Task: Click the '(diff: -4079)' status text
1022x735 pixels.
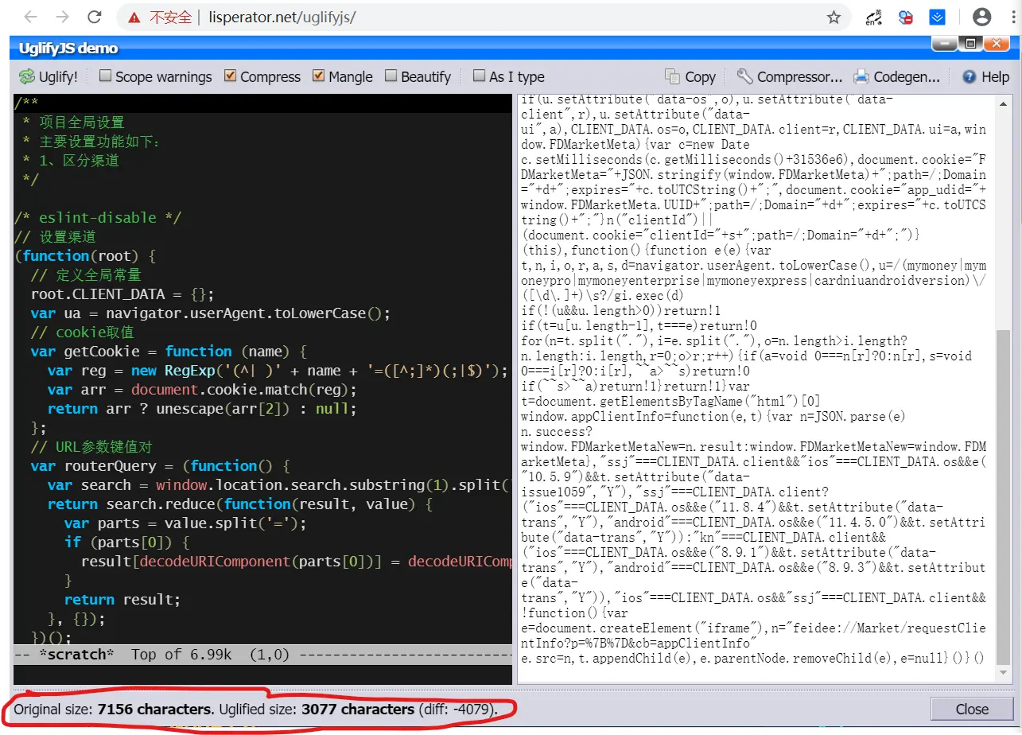Action: tap(458, 709)
